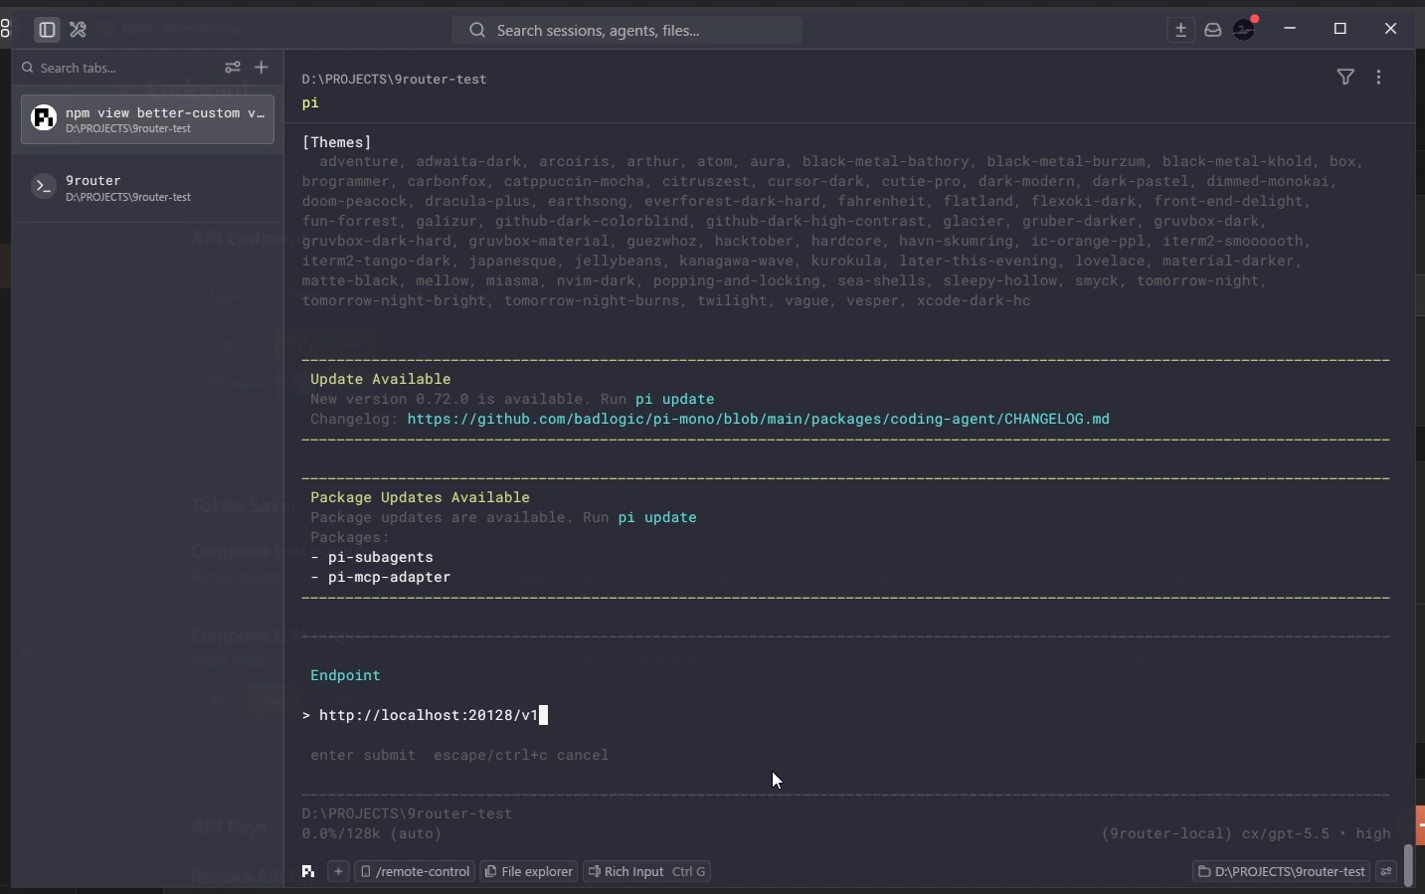
Task: Click the '[Themes]' heading
Action: point(337,143)
